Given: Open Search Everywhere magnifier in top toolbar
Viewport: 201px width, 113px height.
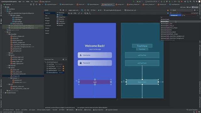Looking at the screenshot, I should [x=194, y=2].
